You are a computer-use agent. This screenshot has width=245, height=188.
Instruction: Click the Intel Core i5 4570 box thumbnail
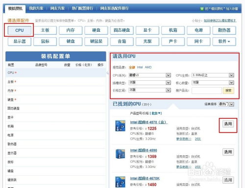[x=120, y=126]
